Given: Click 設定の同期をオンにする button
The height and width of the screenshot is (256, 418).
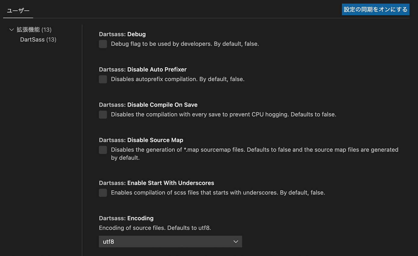Looking at the screenshot, I should click(376, 9).
